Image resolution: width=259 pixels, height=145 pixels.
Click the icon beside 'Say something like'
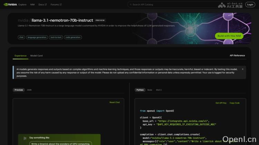[25, 138]
